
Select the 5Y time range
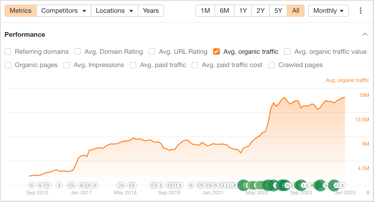pyautogui.click(x=278, y=11)
